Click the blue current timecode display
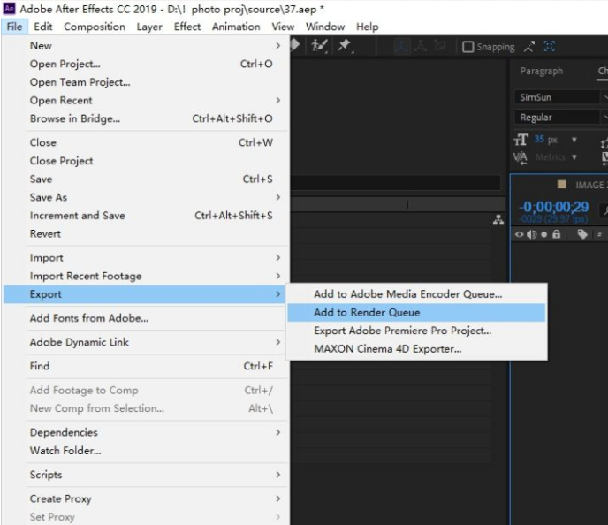 pos(552,207)
